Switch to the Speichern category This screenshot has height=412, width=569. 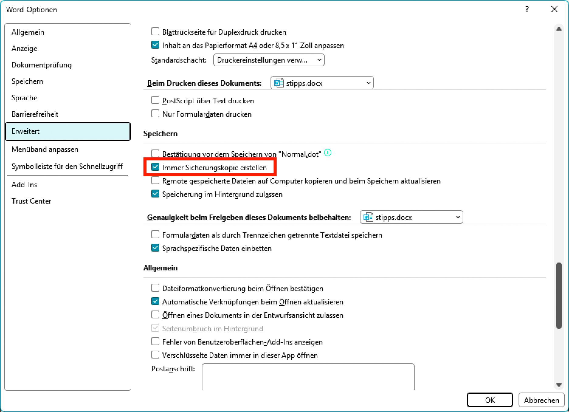[27, 81]
